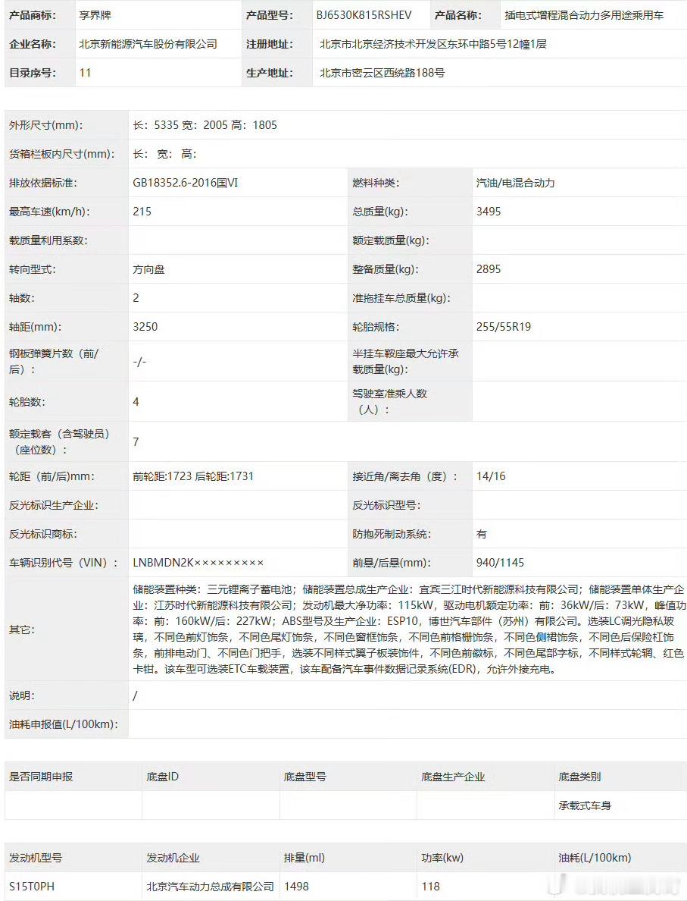The height and width of the screenshot is (901, 687).
Task: Click displacement value 1498
Action: click(296, 887)
